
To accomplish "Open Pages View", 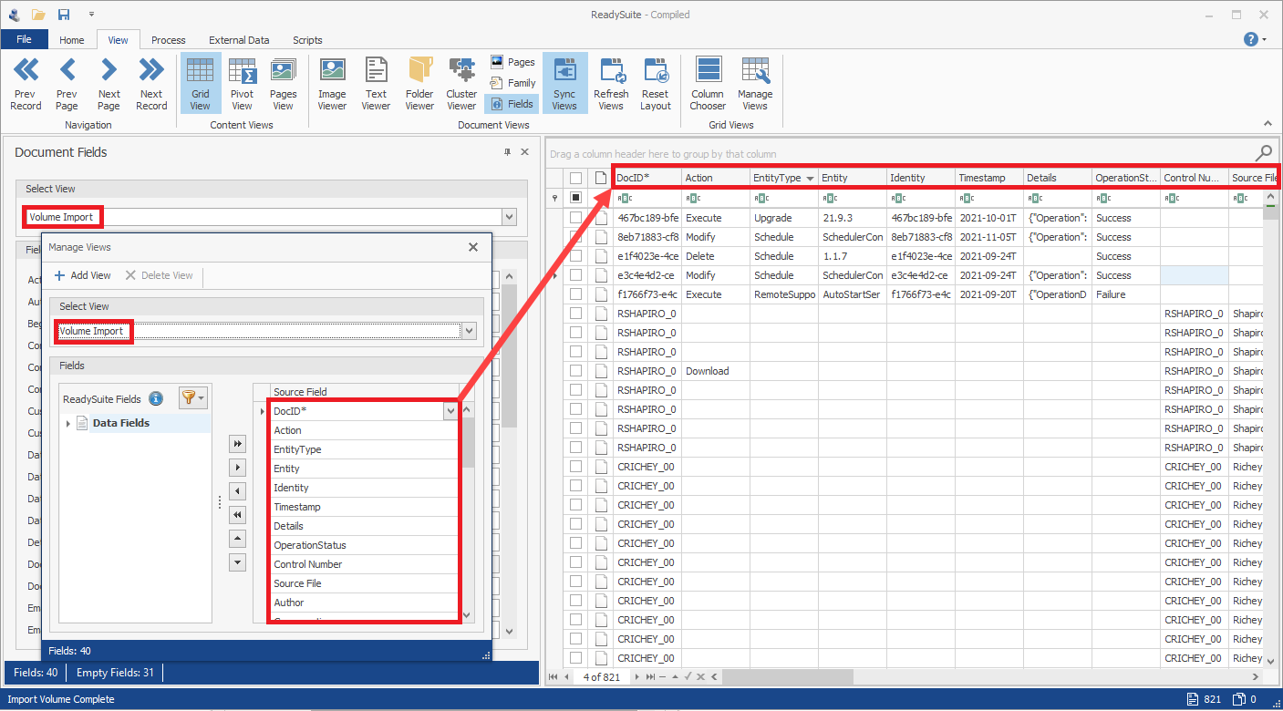I will [x=284, y=84].
